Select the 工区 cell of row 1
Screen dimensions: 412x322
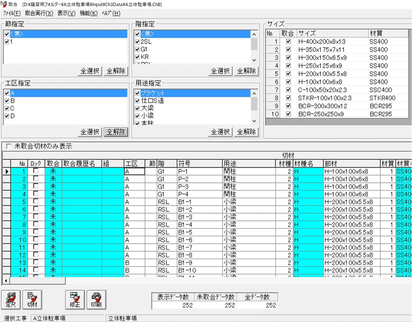click(134, 171)
